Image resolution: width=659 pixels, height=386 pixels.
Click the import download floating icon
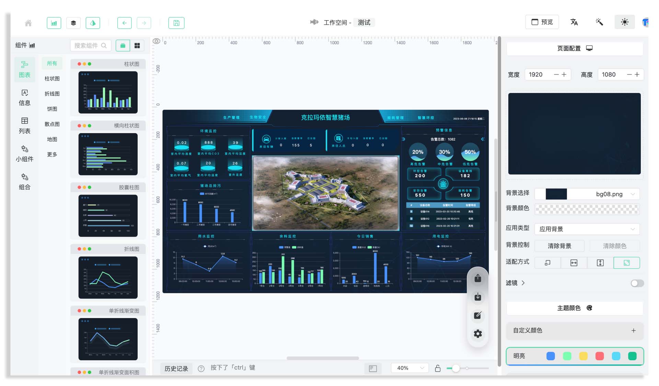tap(478, 297)
